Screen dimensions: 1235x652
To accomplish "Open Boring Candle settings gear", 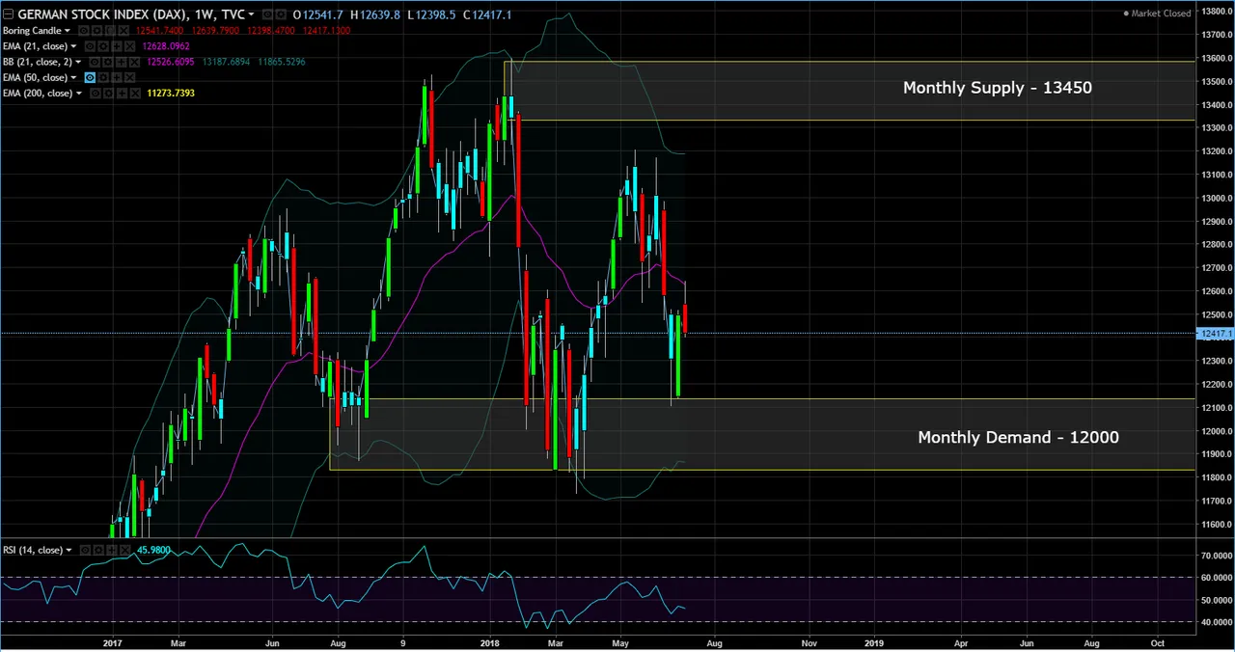I will [x=96, y=31].
